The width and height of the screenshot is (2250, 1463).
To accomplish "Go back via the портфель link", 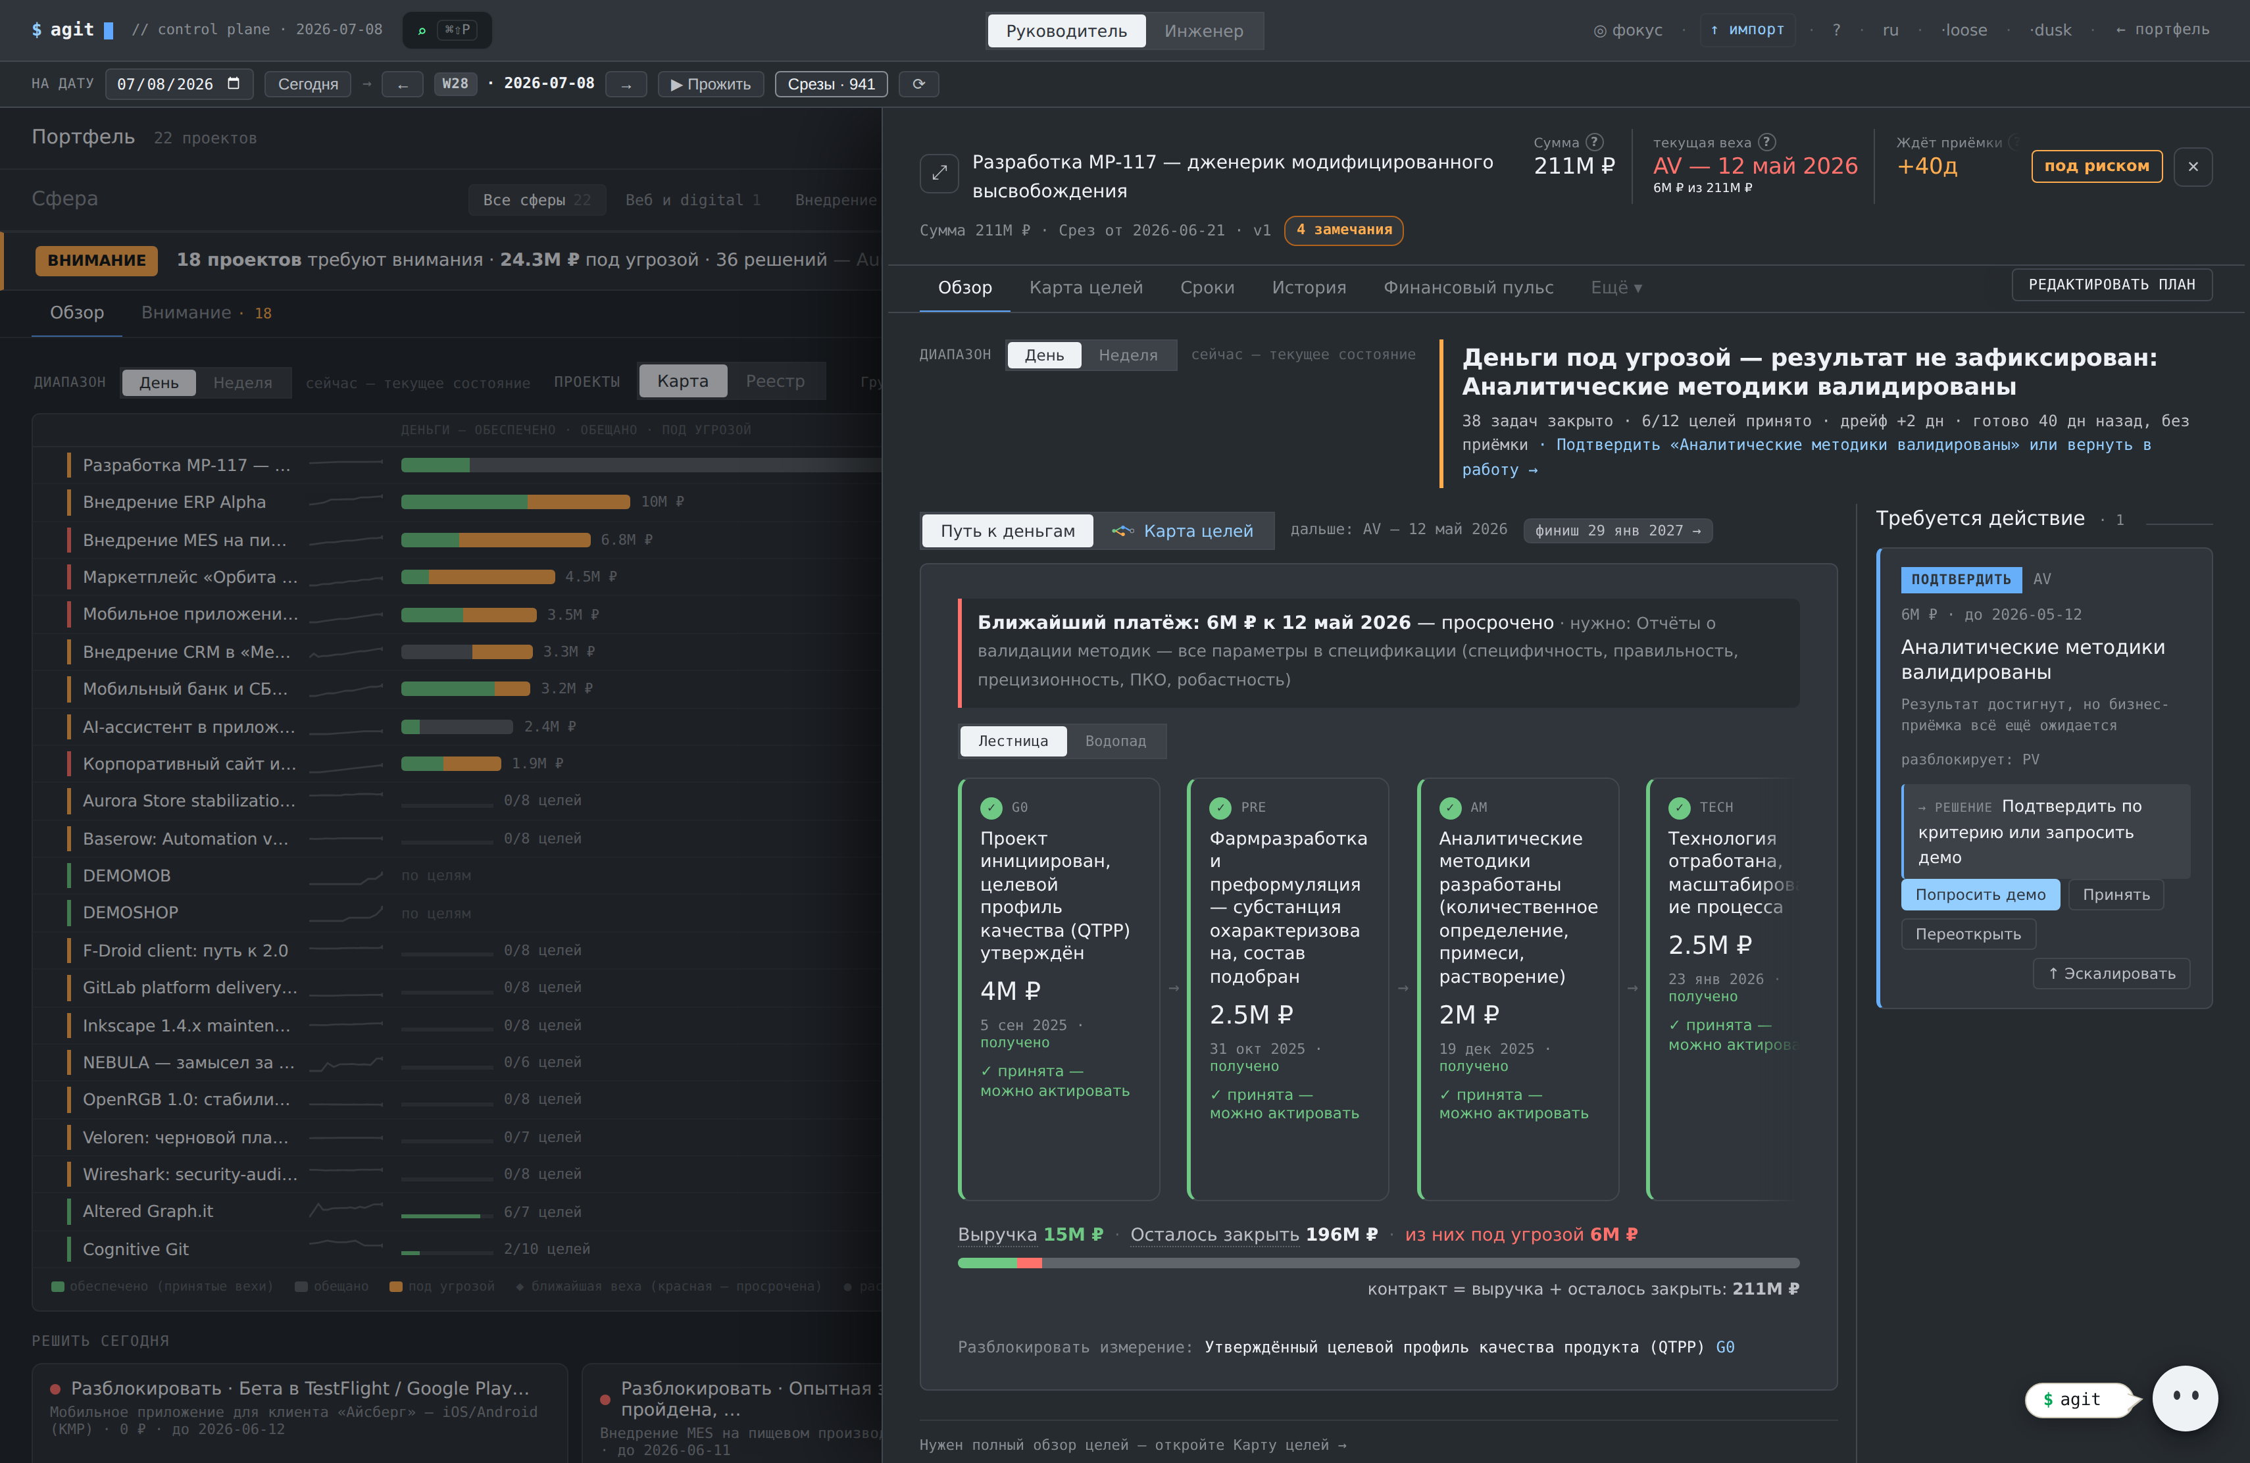I will pyautogui.click(x=2162, y=30).
